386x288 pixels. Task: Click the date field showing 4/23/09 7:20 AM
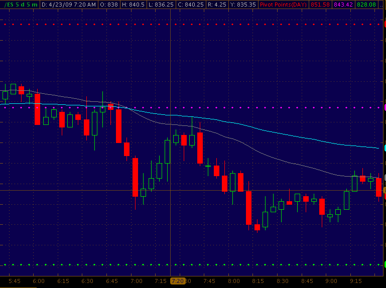tap(68, 5)
